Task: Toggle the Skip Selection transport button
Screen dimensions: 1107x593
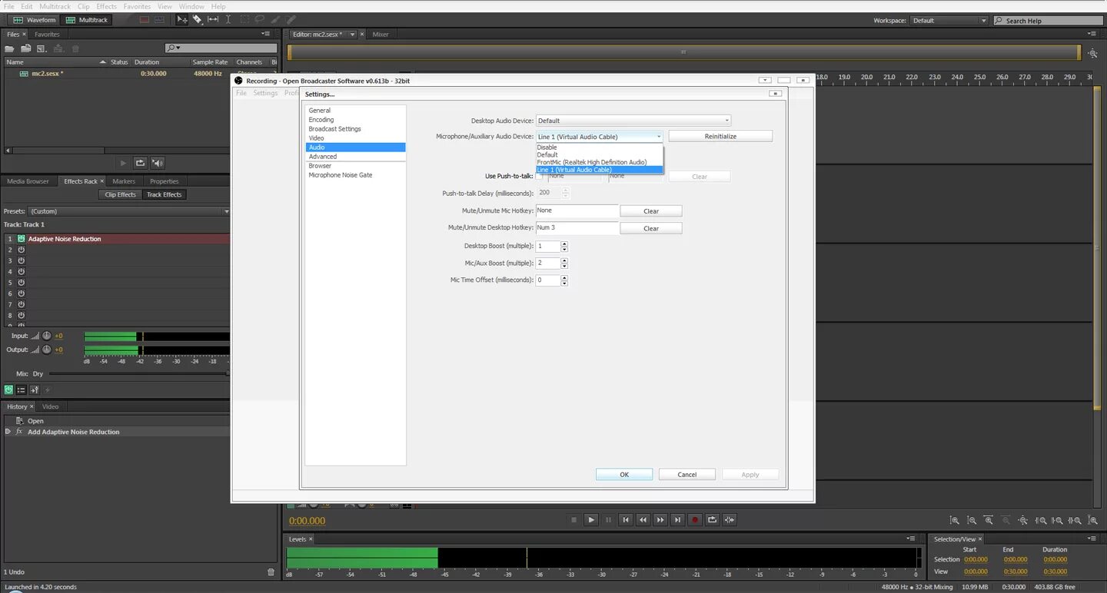Action: tap(730, 520)
